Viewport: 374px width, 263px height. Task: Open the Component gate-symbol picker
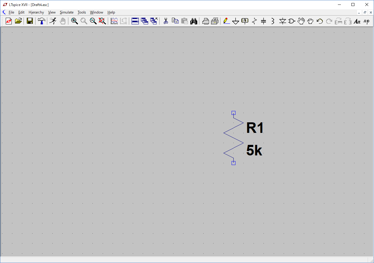[x=291, y=21]
